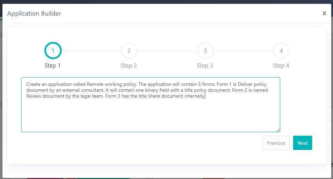
Task: Focus the empty area of the description box
Action: coord(151,116)
